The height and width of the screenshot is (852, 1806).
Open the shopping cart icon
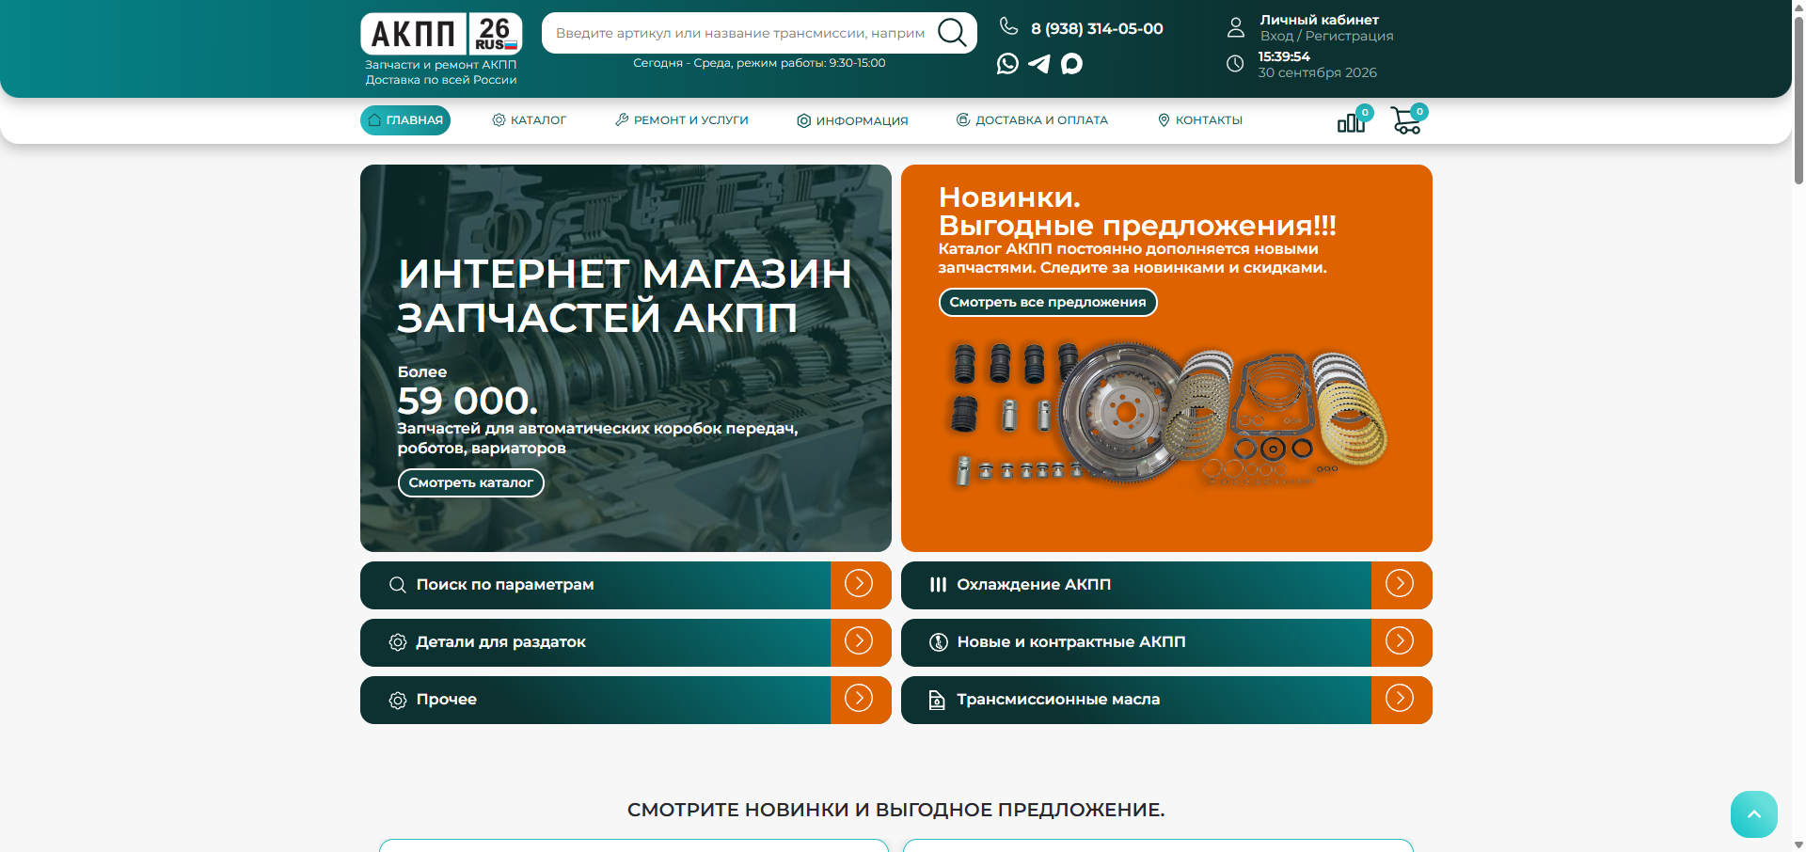1406,121
